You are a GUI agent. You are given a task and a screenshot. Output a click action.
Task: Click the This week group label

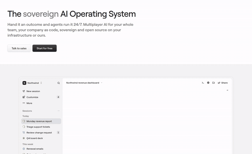coord(28,144)
